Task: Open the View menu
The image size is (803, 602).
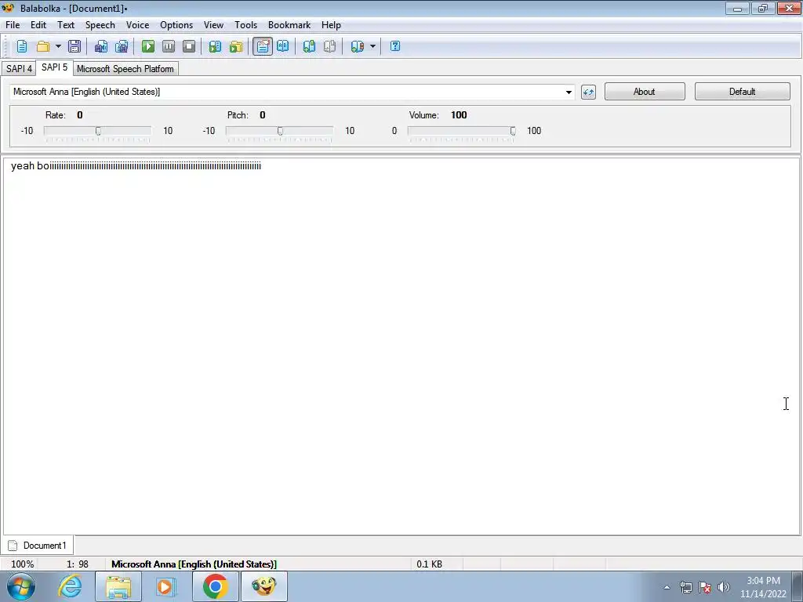Action: pyautogui.click(x=213, y=25)
